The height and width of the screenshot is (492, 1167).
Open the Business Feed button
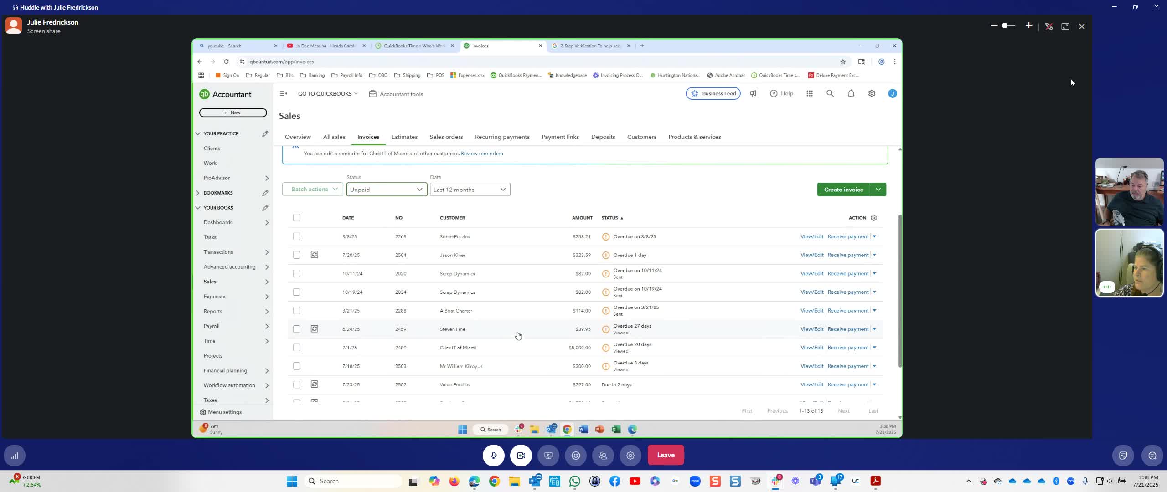coord(713,93)
